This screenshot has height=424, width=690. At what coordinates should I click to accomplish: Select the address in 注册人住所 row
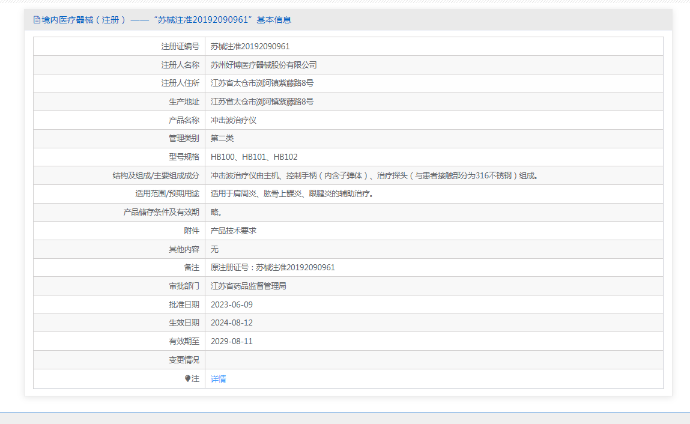262,83
